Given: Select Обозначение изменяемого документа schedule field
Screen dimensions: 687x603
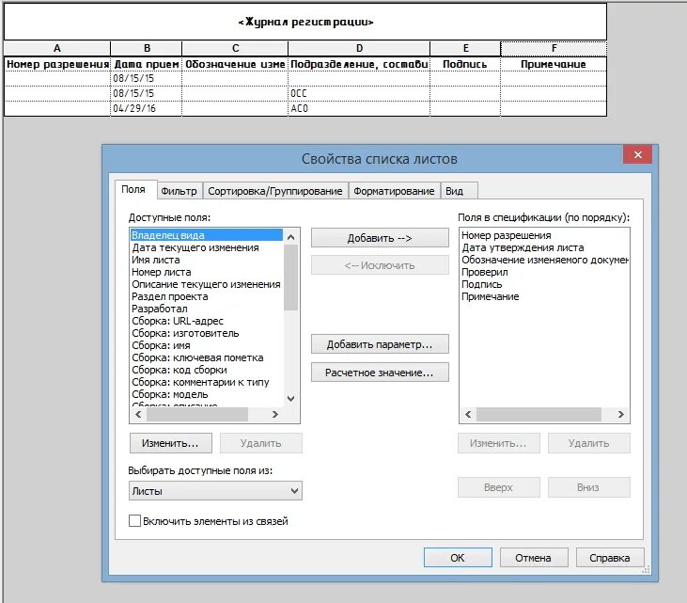Looking at the screenshot, I should 544,260.
